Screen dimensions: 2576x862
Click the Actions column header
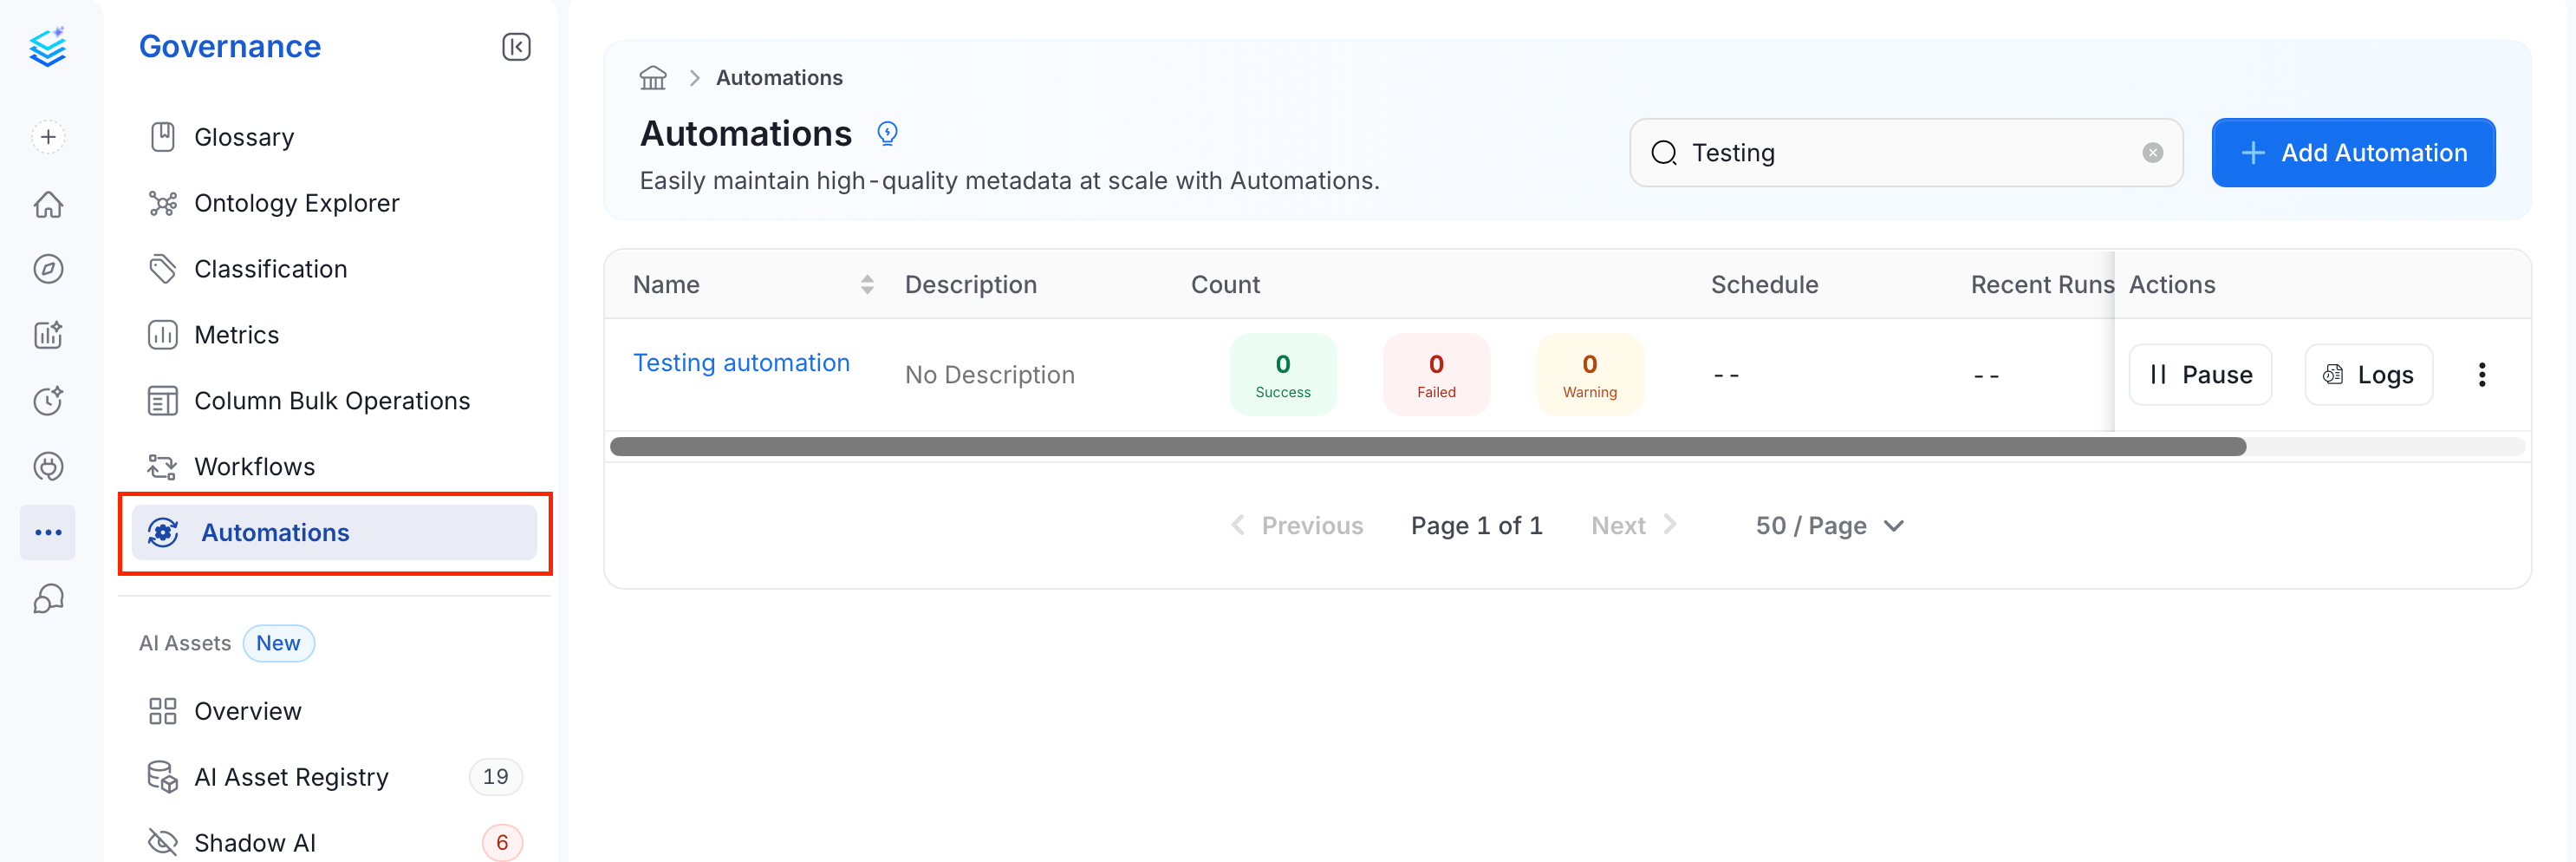pos(2172,285)
